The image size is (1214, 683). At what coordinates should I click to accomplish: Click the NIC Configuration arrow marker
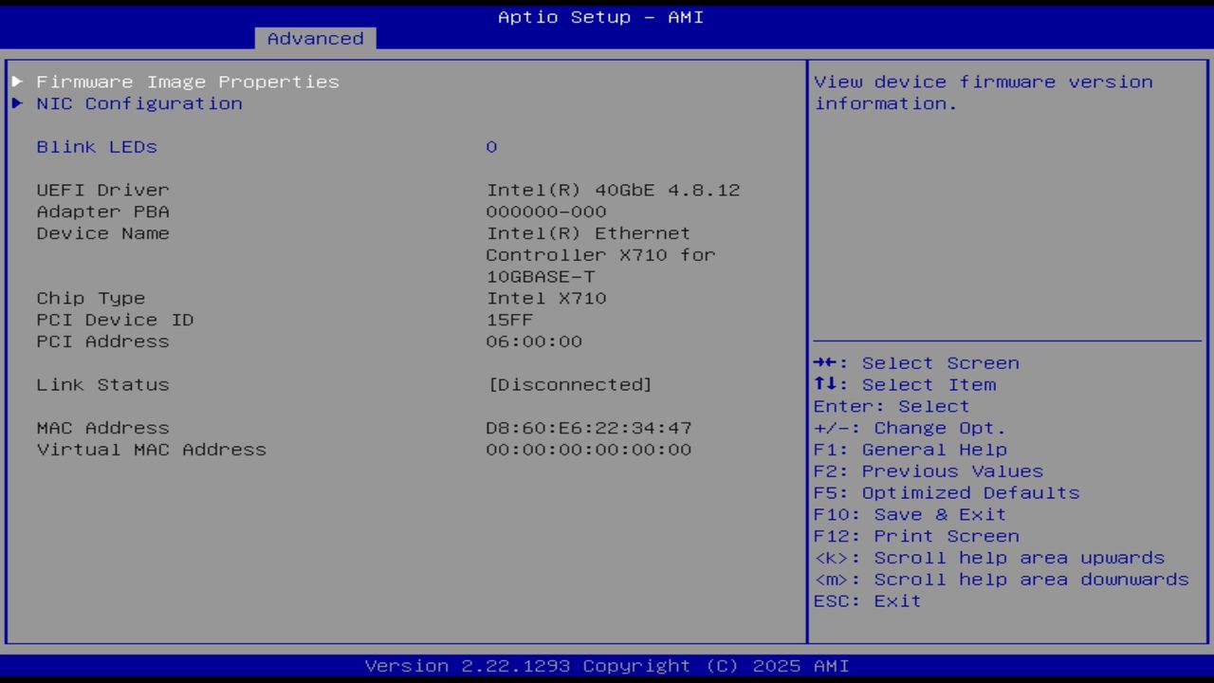16,103
